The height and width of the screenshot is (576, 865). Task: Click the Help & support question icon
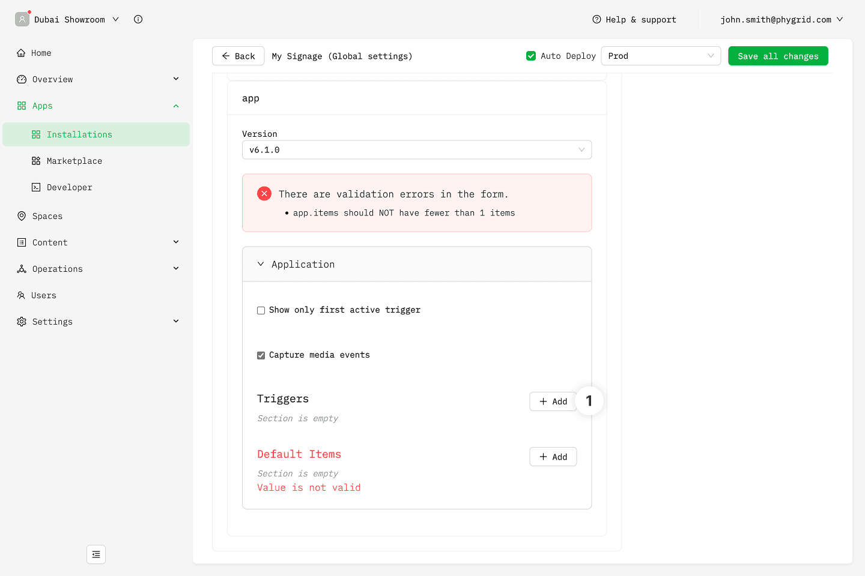[x=596, y=19]
